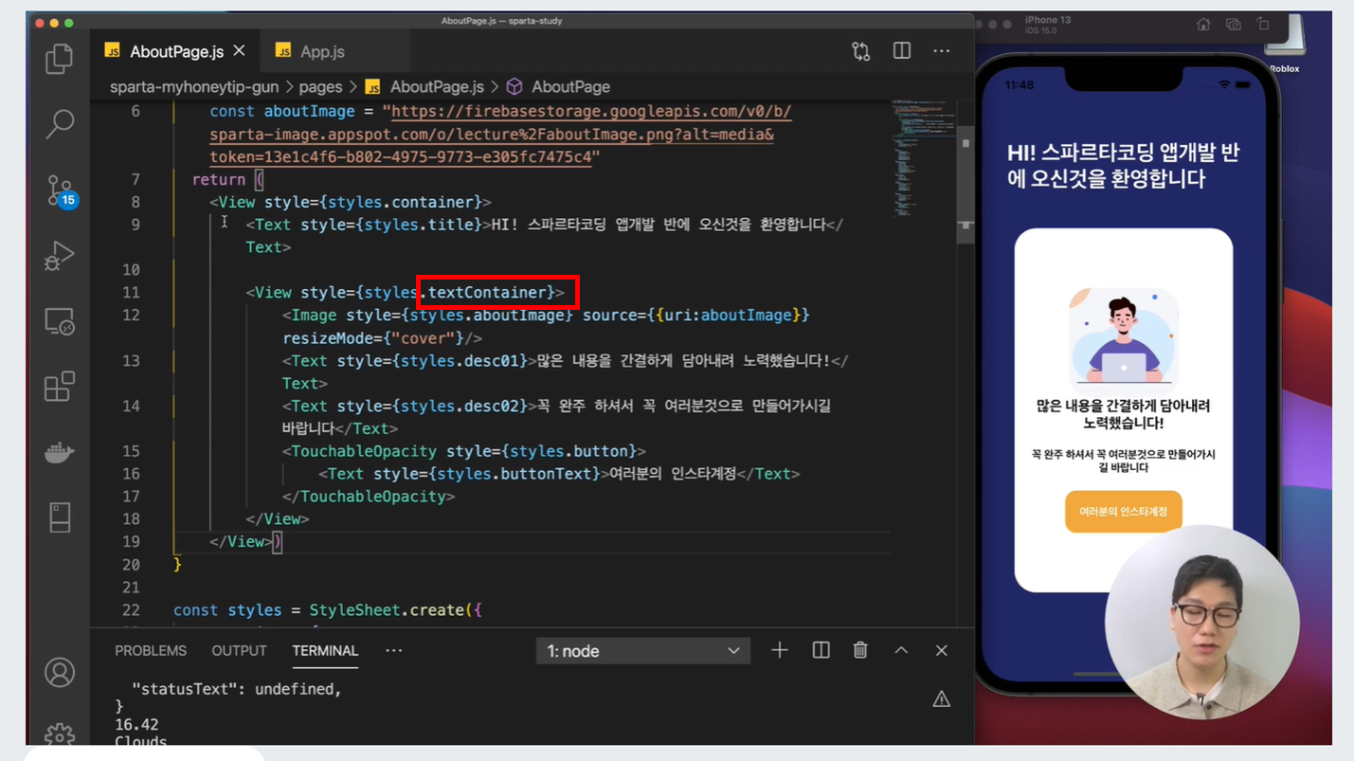Kill the terminal with trash icon
1354x761 pixels.
[860, 650]
